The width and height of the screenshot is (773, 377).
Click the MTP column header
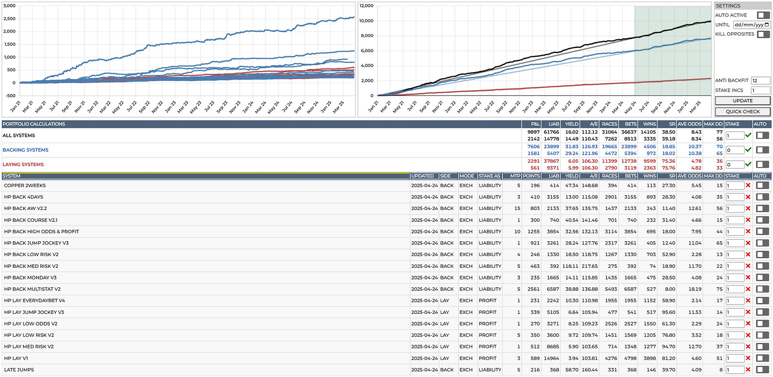512,176
